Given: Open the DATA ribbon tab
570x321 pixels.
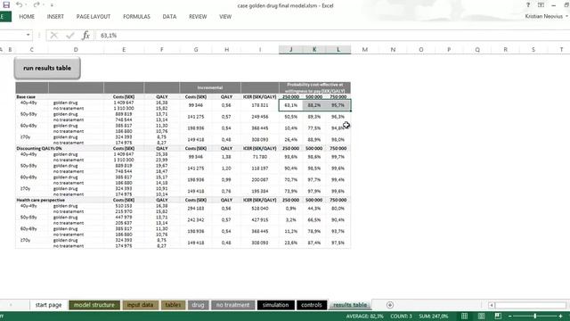Looking at the screenshot, I should (169, 17).
